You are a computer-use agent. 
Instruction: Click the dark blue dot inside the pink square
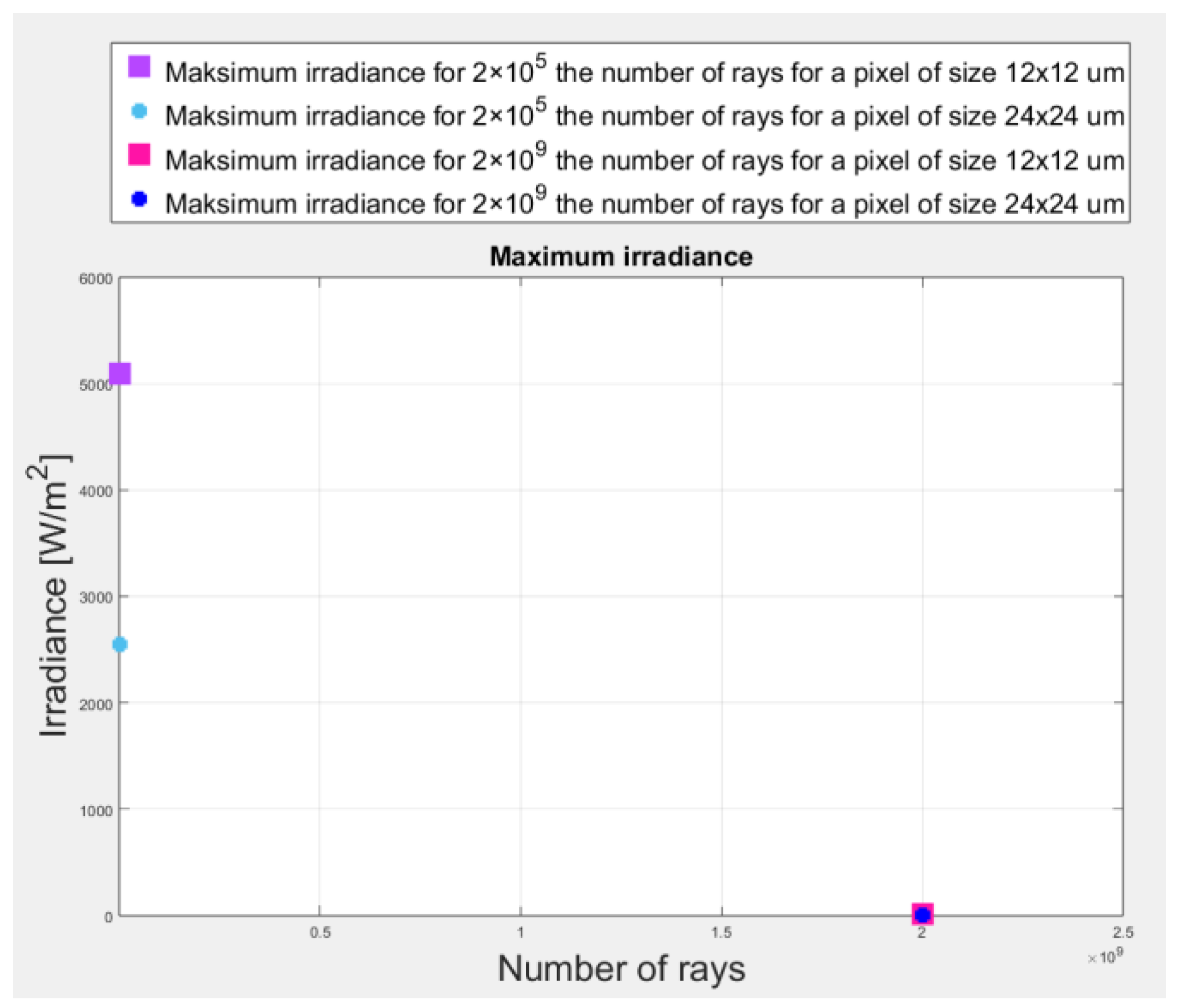[x=922, y=915]
